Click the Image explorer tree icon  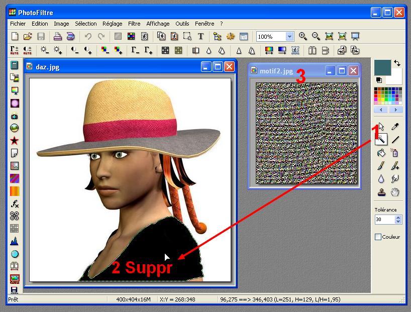click(x=217, y=37)
